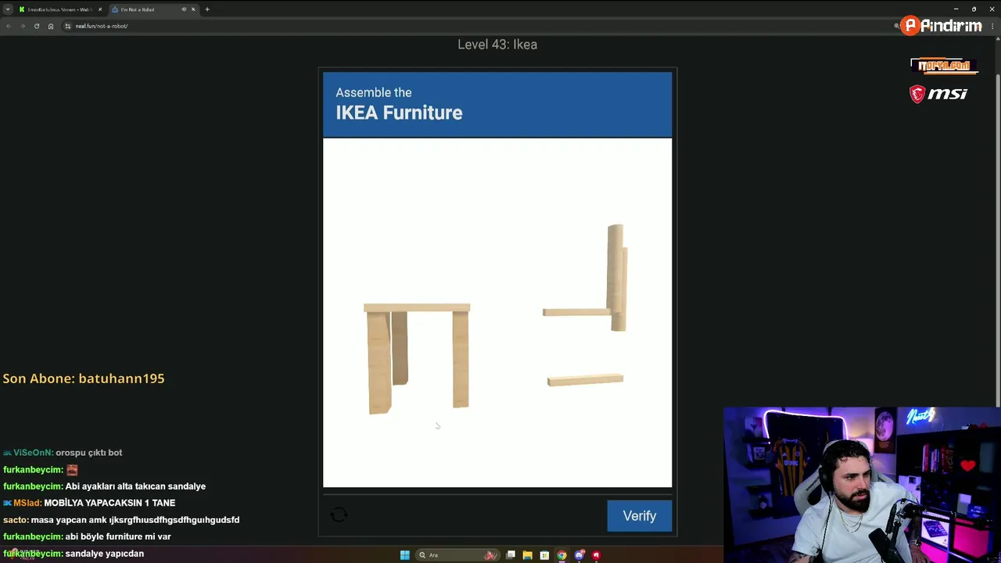Screen dimensions: 1001x563
Task: Restore down the Chrome window
Action: [x=974, y=9]
